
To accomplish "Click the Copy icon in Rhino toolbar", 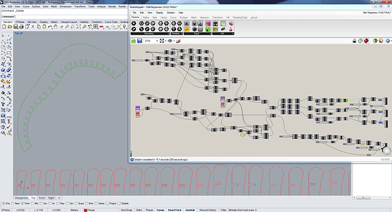I will pyautogui.click(x=39, y=26).
